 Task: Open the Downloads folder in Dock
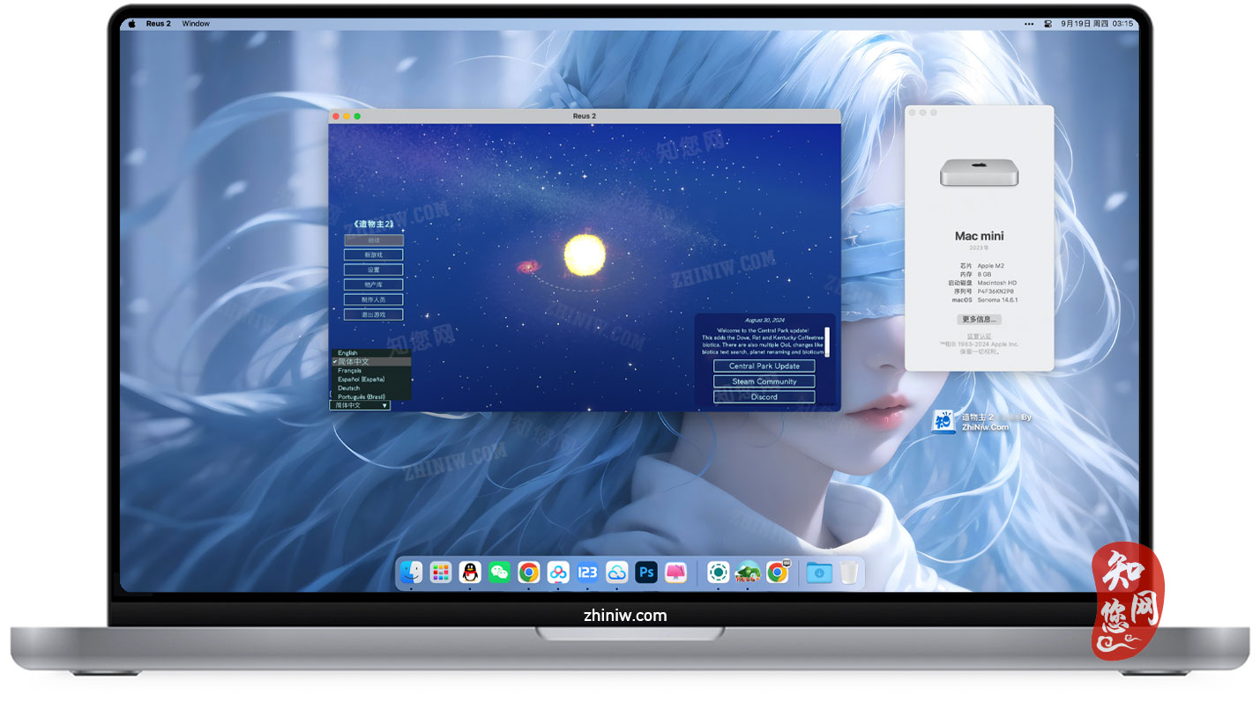click(x=819, y=573)
